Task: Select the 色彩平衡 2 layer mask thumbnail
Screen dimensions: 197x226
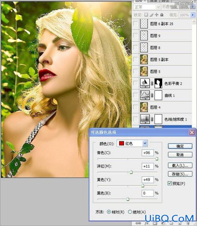Action: 158,83
